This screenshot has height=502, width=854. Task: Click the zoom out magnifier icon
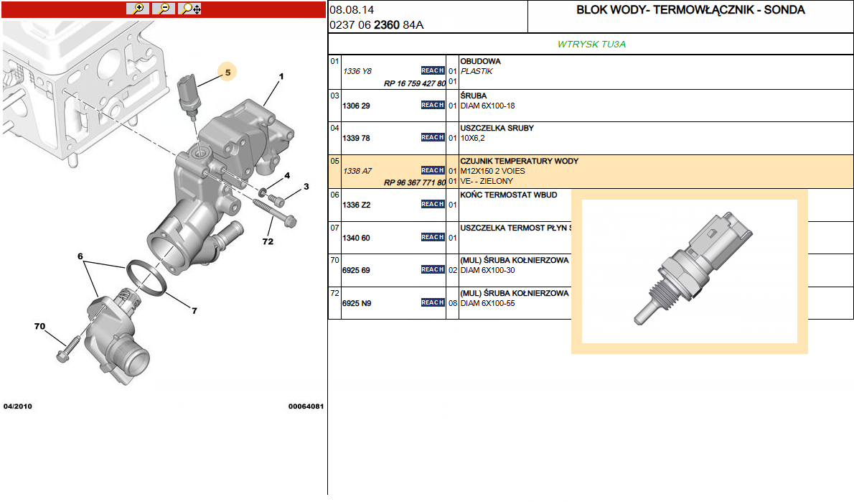pos(164,9)
